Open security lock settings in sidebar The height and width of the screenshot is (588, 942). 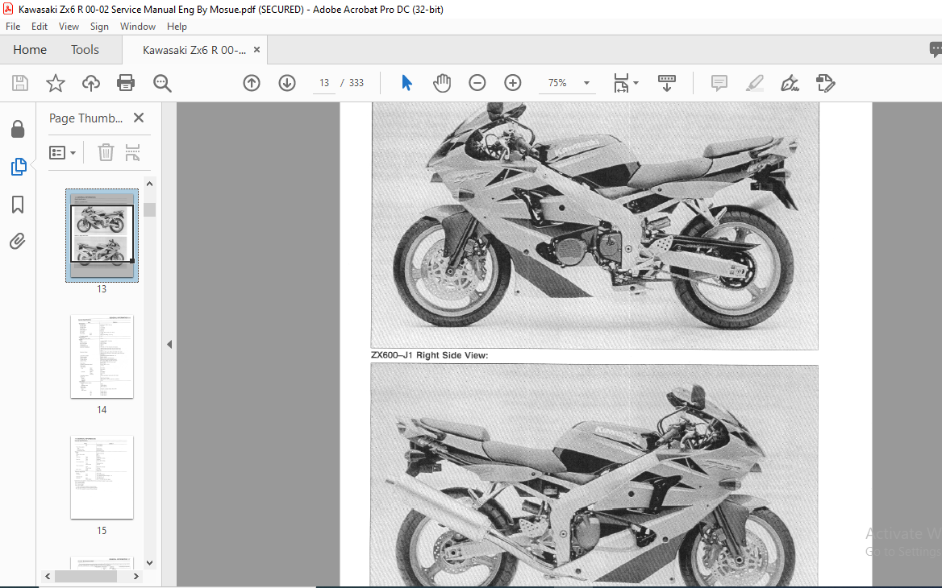(18, 129)
